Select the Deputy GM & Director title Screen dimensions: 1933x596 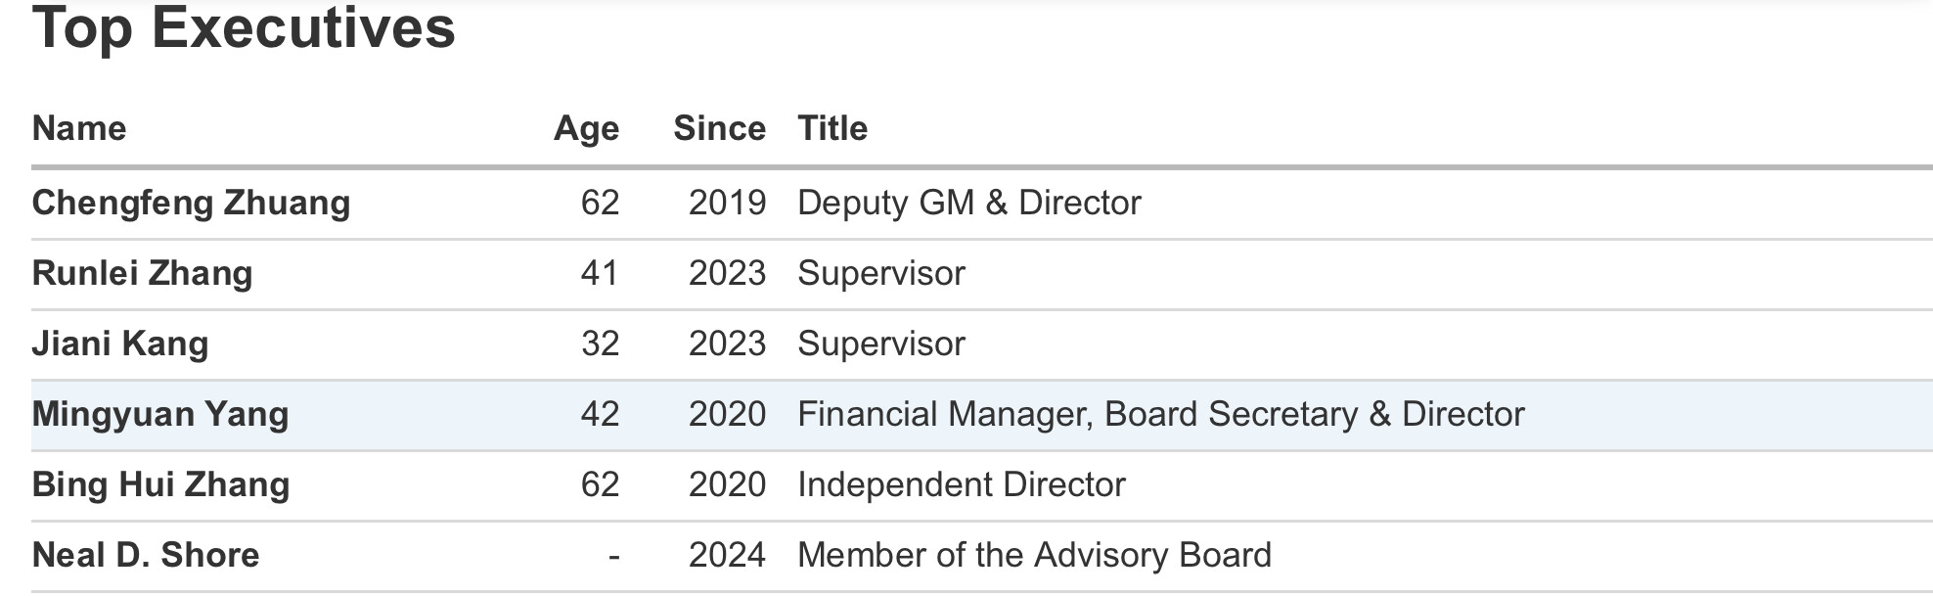pos(968,203)
